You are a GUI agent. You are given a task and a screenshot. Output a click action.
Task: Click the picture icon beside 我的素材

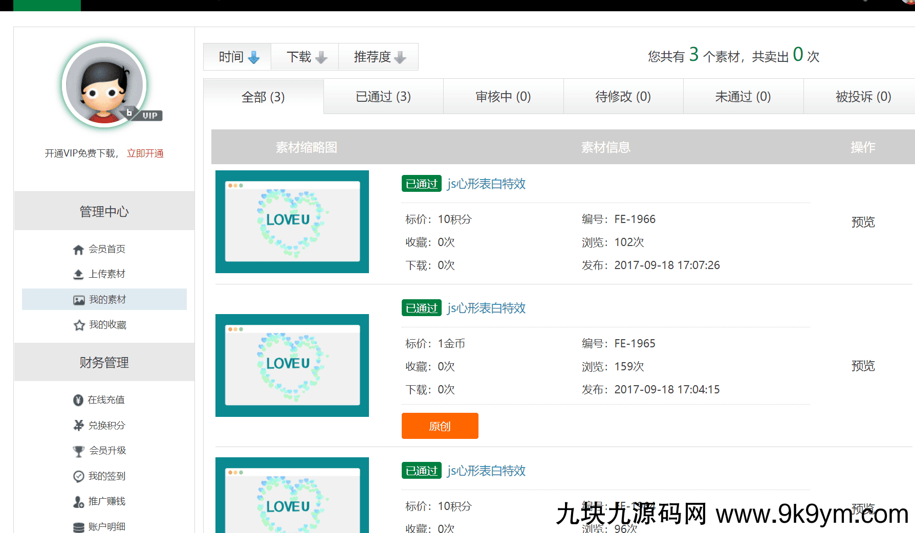point(79,300)
